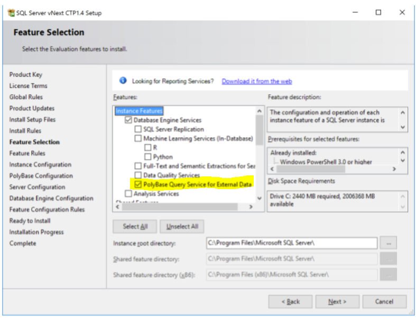
Task: Select Ready to Install step
Action: point(30,221)
